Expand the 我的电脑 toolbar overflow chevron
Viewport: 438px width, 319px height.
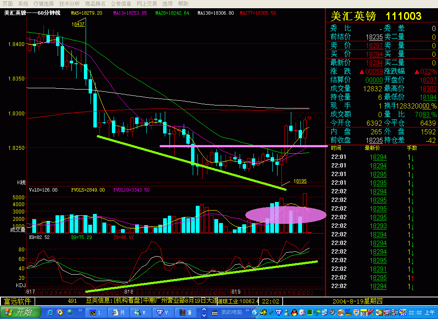click(247, 310)
